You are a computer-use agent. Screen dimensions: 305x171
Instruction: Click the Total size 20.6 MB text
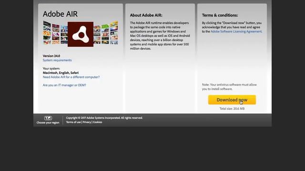232,109
